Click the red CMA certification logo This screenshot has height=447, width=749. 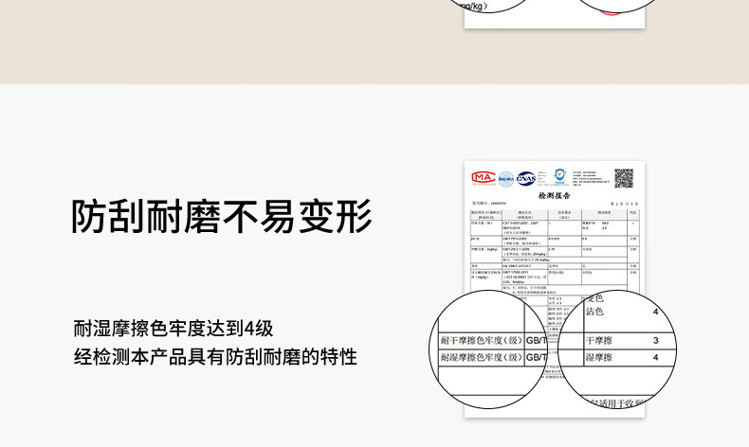click(x=483, y=176)
